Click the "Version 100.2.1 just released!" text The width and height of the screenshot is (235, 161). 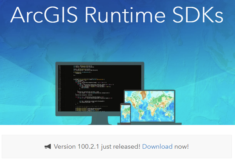(x=97, y=147)
